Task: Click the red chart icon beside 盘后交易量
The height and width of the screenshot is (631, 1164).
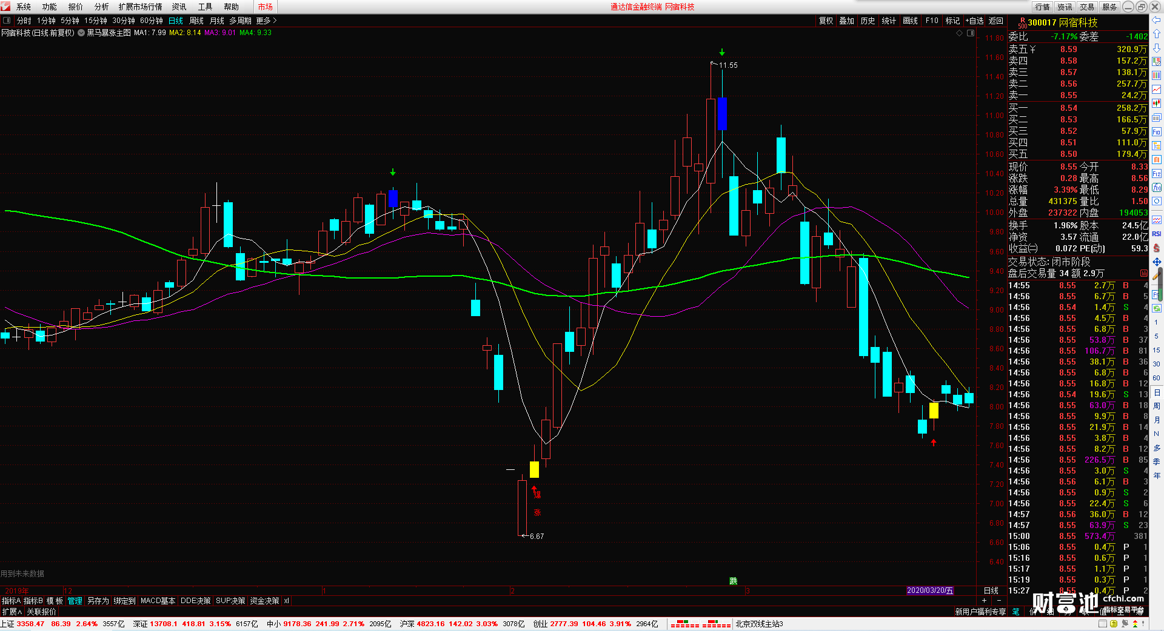Action: point(1143,273)
